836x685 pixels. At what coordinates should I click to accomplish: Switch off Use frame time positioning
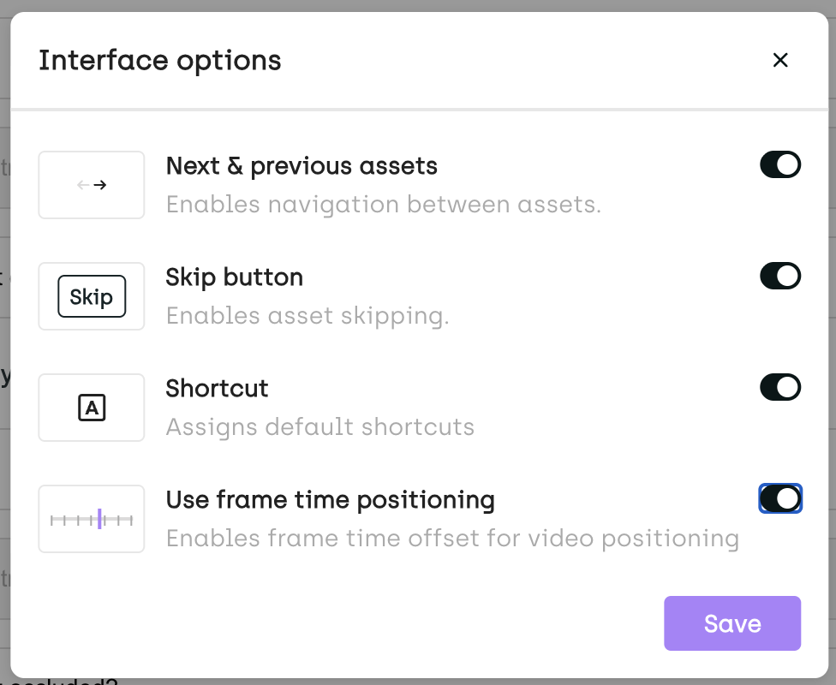click(x=780, y=498)
